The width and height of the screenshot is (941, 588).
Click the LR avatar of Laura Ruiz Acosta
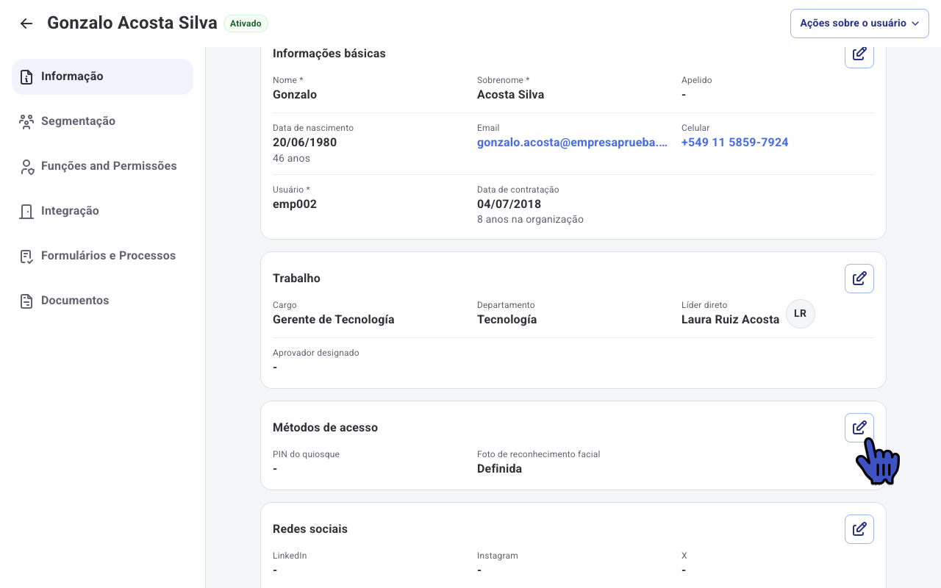801,314
